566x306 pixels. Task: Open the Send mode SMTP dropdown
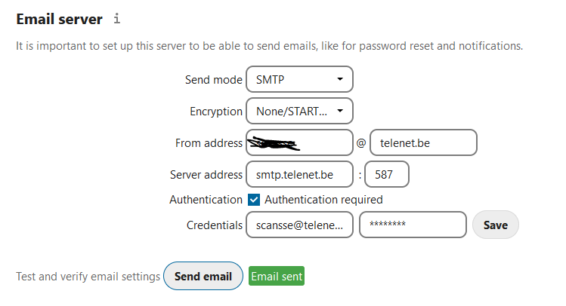tap(299, 79)
